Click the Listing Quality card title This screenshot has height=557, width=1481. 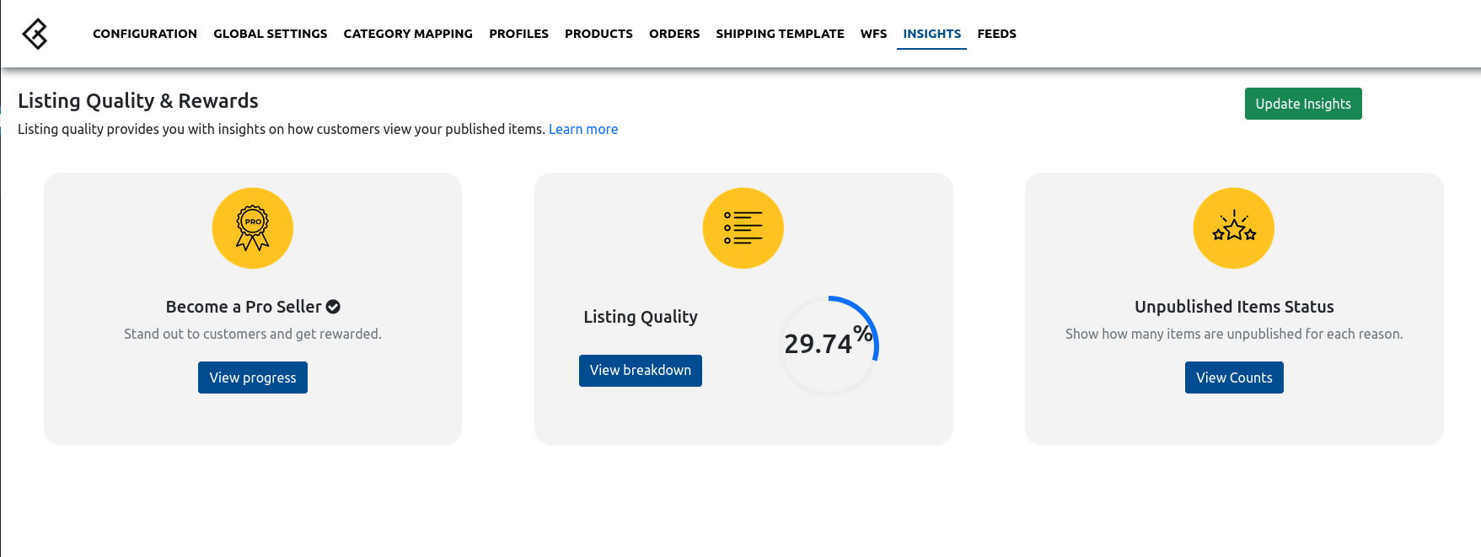[x=641, y=317]
